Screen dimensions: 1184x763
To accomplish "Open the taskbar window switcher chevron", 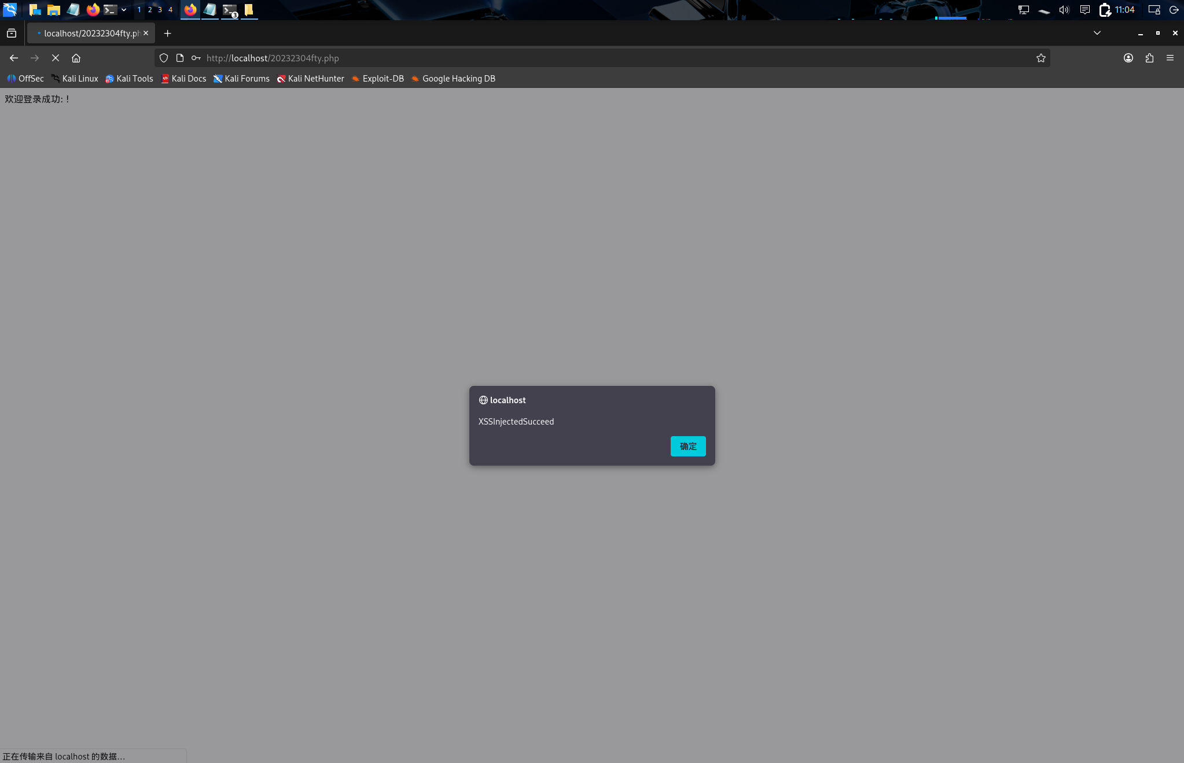I will tap(123, 9).
